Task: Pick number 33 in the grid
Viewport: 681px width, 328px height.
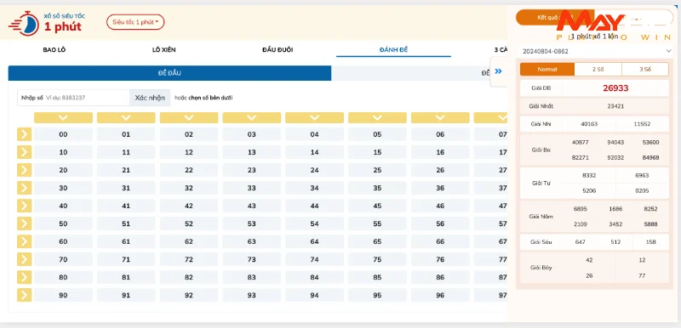Action: pyautogui.click(x=252, y=188)
